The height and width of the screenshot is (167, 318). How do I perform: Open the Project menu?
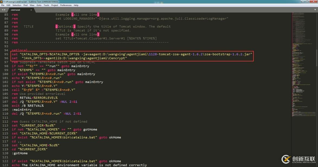point(54,5)
